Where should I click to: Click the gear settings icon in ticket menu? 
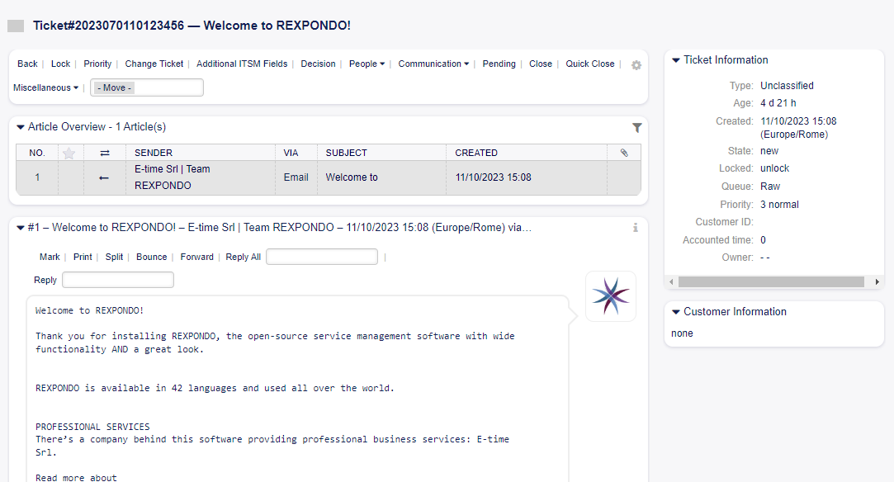(x=636, y=65)
